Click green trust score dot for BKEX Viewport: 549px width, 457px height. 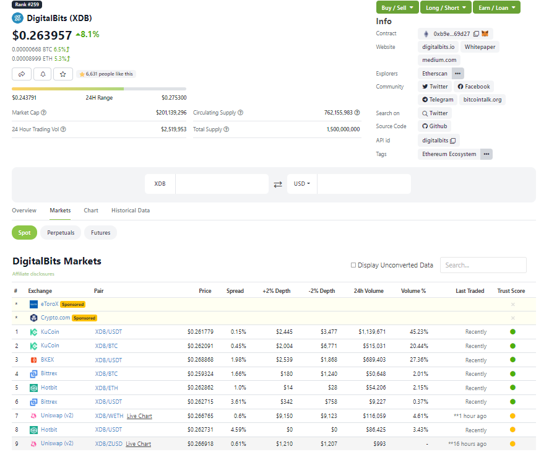pyautogui.click(x=512, y=360)
